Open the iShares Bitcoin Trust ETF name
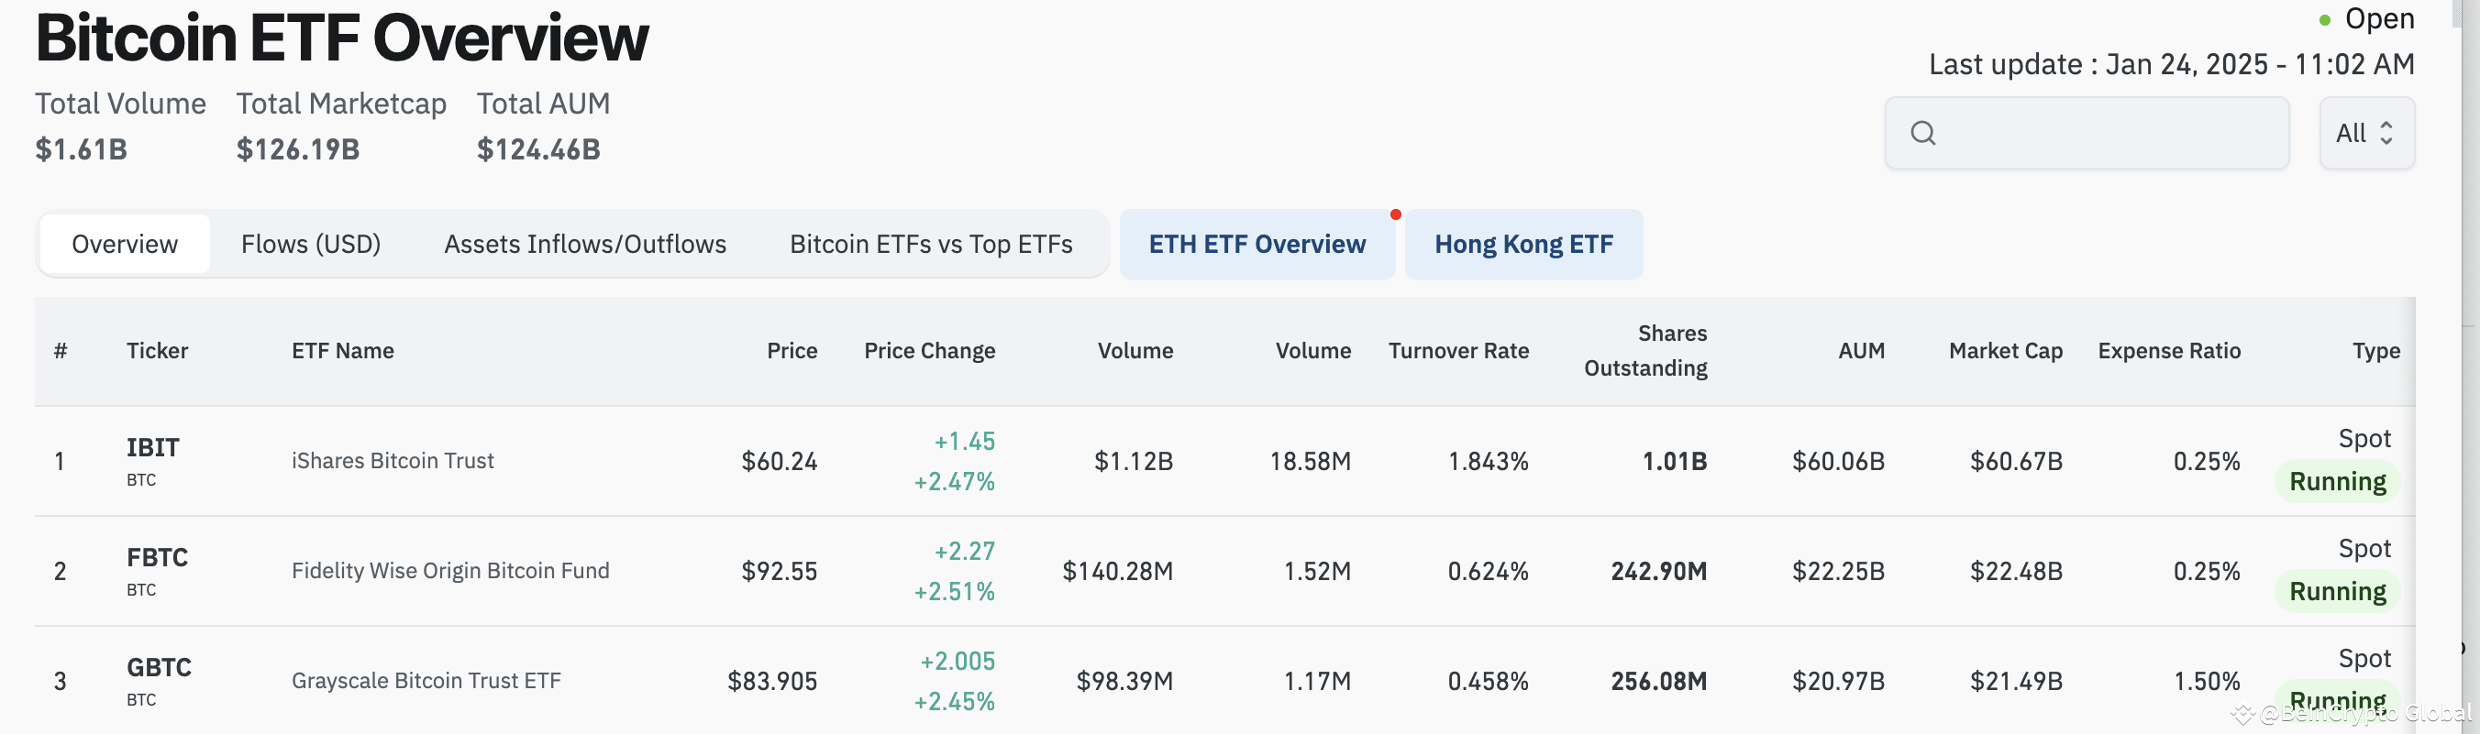2480x734 pixels. pyautogui.click(x=391, y=460)
